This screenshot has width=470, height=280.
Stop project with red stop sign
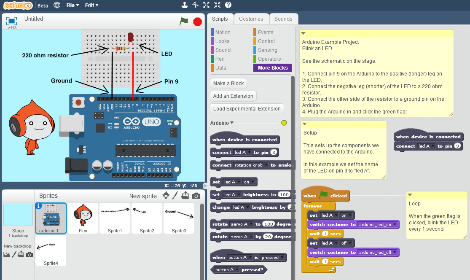pos(198,22)
